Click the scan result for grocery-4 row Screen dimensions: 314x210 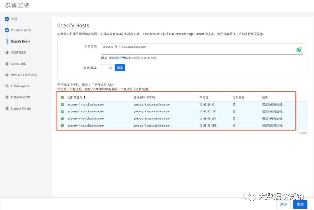(x=273, y=126)
